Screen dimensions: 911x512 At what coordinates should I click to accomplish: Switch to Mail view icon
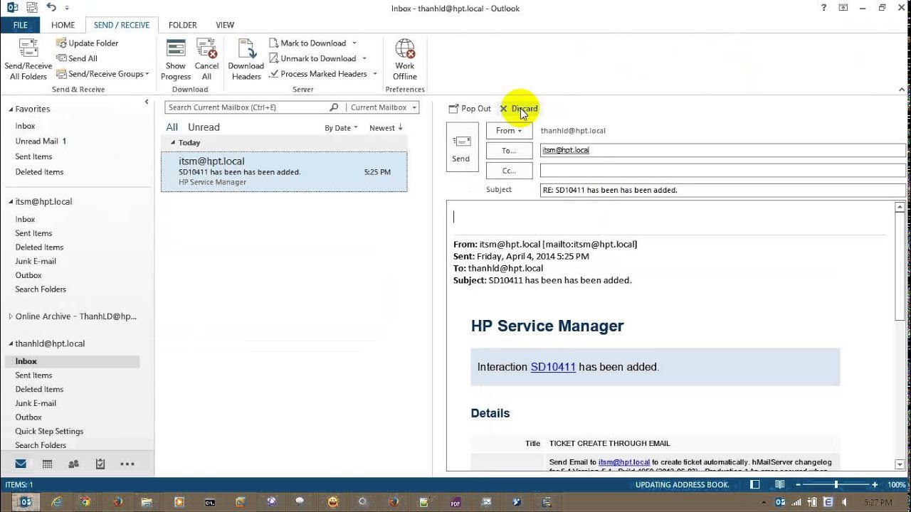coord(21,464)
